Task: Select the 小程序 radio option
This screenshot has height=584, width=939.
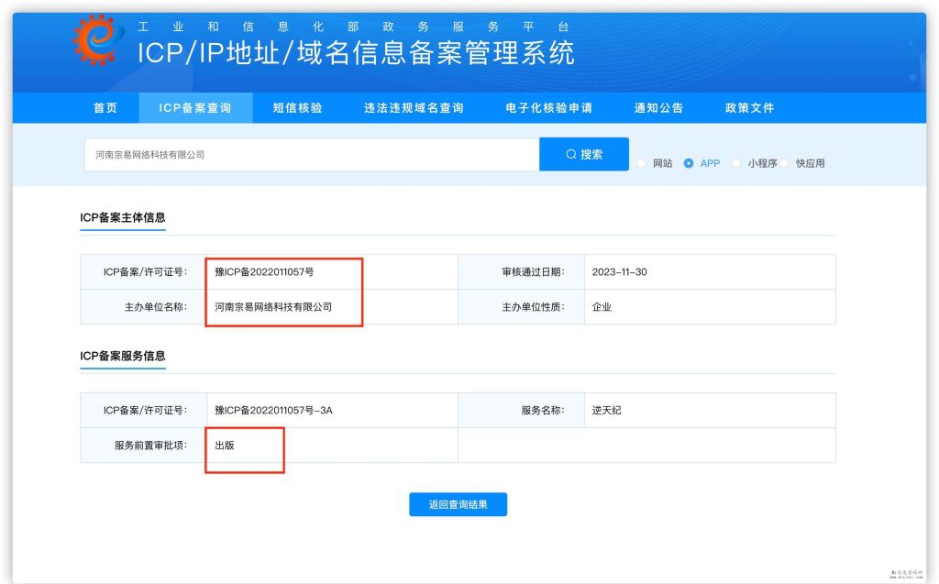Action: (736, 163)
